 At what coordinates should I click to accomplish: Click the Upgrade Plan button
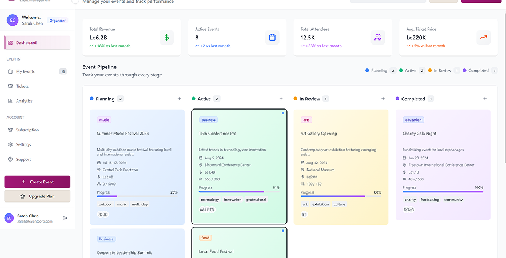pos(37,196)
